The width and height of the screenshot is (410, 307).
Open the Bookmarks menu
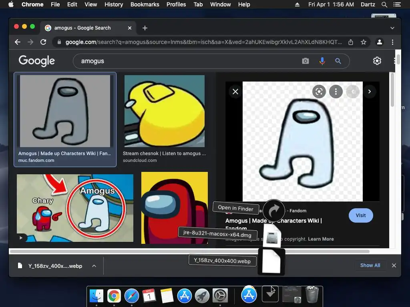[145, 4]
